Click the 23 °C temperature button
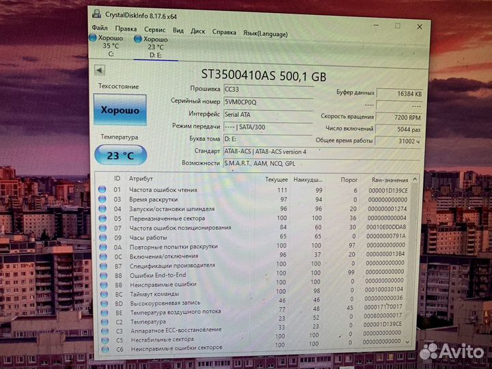The width and height of the screenshot is (492, 369). coord(120,155)
